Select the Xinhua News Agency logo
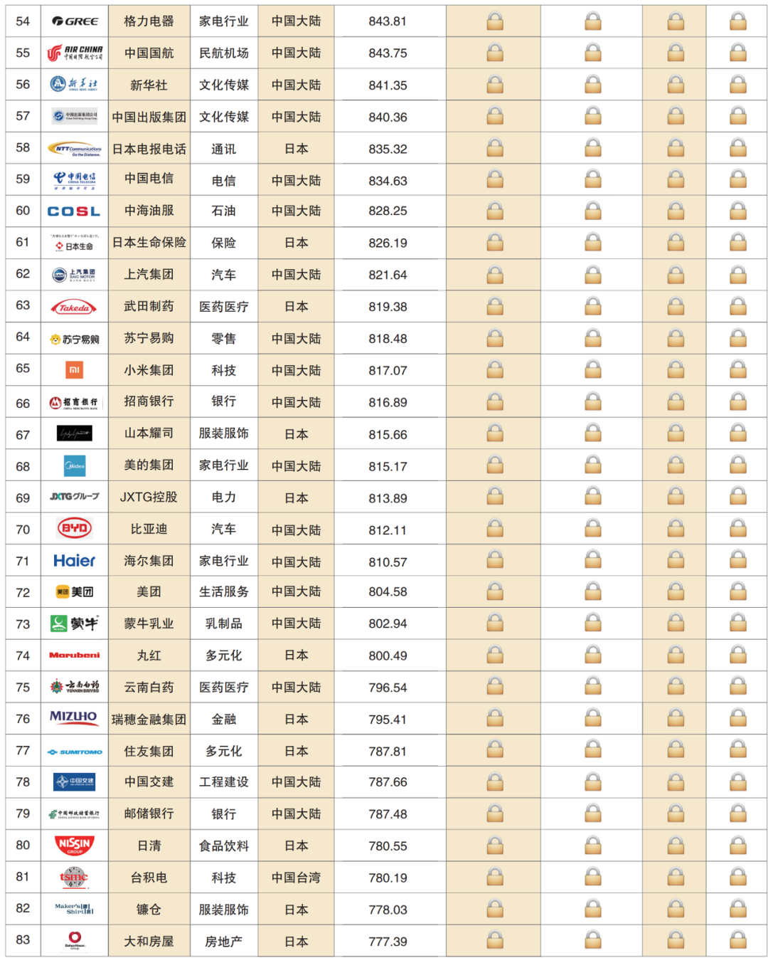Viewport: 768px width, 958px height. pyautogui.click(x=75, y=84)
